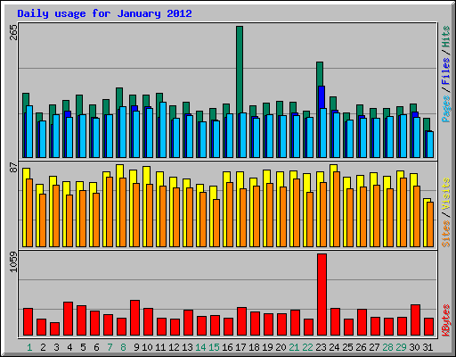Click the cyan pages bar for day 31
The image size is (456, 357).
(x=430, y=145)
